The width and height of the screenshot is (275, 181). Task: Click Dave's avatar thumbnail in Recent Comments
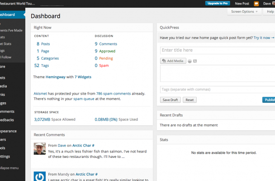point(40,149)
